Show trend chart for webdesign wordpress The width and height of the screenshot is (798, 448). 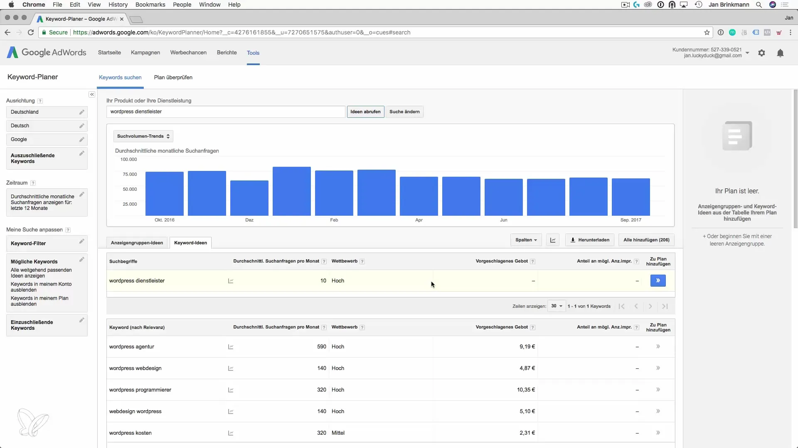click(231, 411)
